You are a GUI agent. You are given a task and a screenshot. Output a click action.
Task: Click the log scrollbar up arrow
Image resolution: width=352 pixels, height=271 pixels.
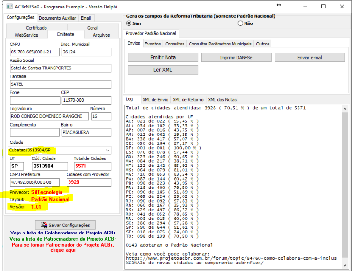pos(345,109)
